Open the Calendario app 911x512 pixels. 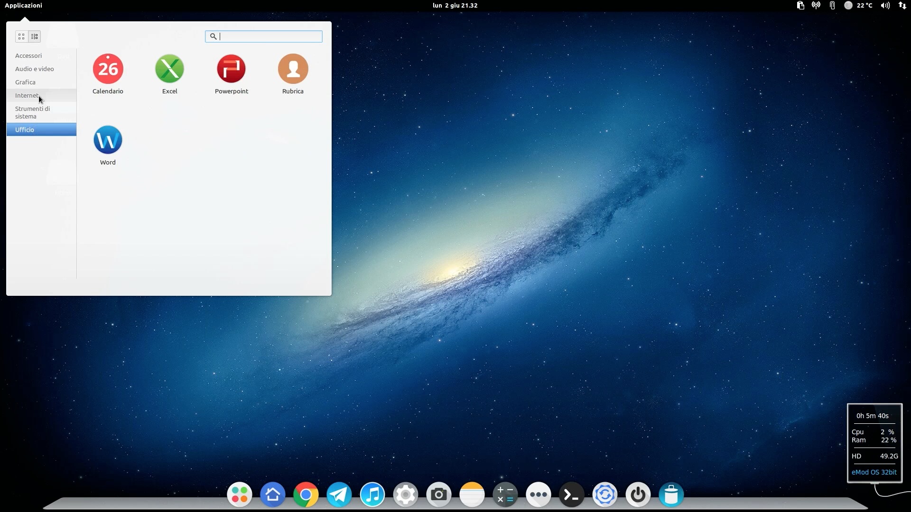(108, 74)
